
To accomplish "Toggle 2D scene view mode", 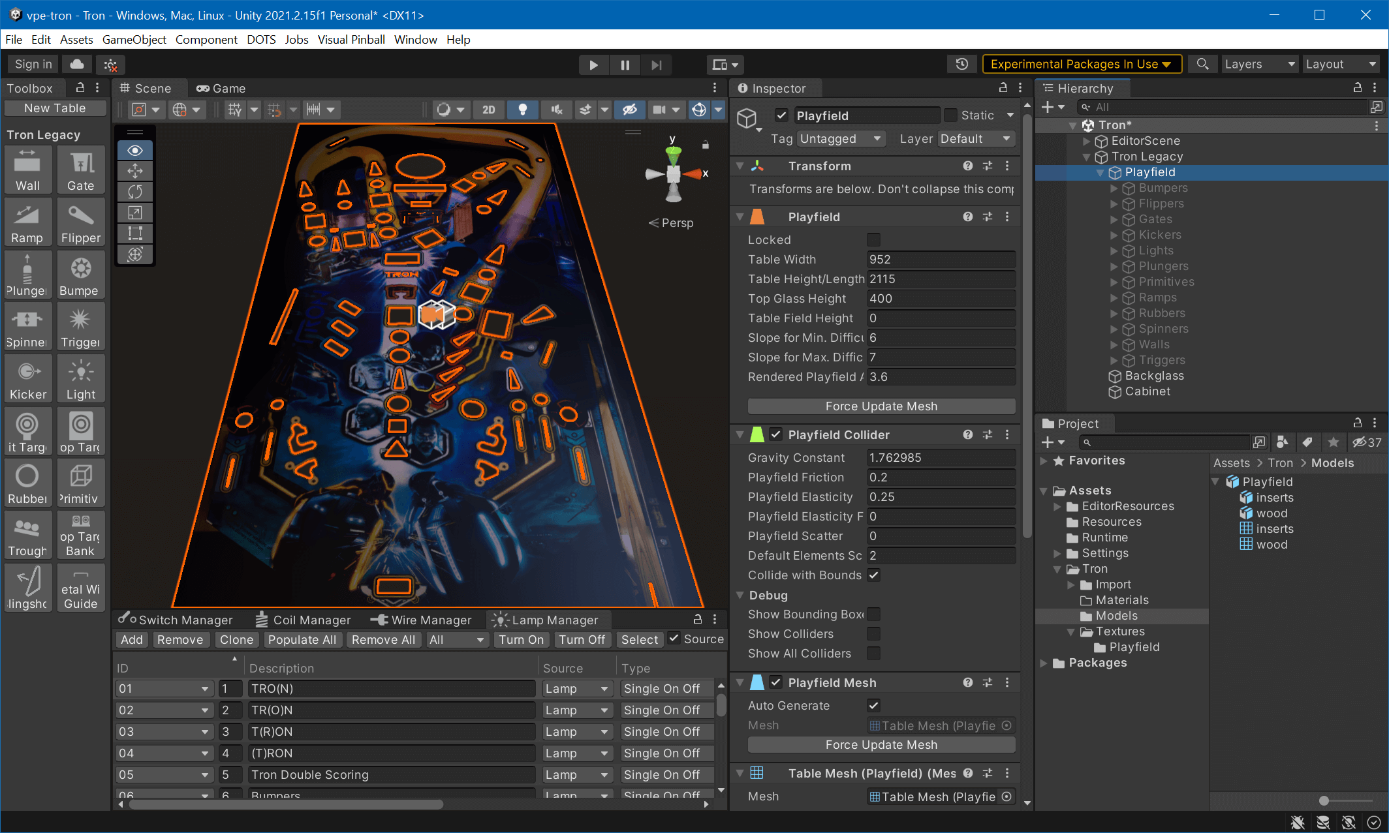I will click(488, 110).
